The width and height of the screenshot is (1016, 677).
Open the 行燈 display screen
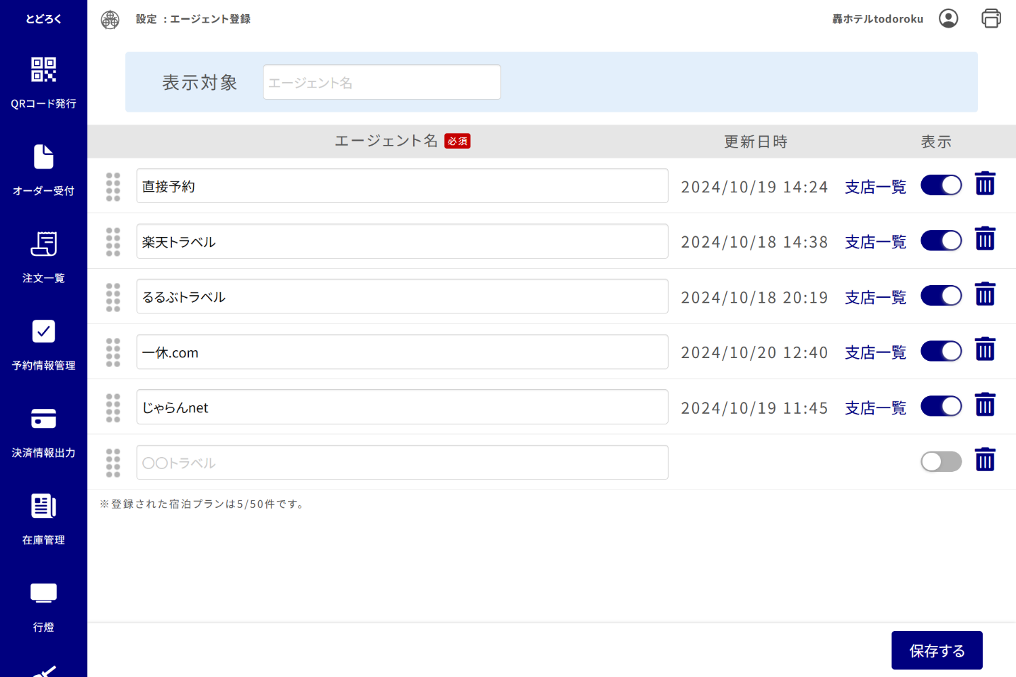coord(43,592)
